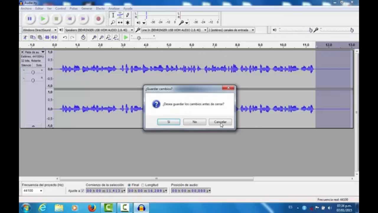The height and width of the screenshot is (213, 378).
Task: Open the Archivo menu
Action: (26, 9)
